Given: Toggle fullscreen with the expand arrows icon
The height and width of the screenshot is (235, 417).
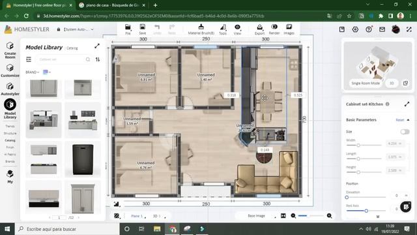Looking at the screenshot, I should pos(409,29).
